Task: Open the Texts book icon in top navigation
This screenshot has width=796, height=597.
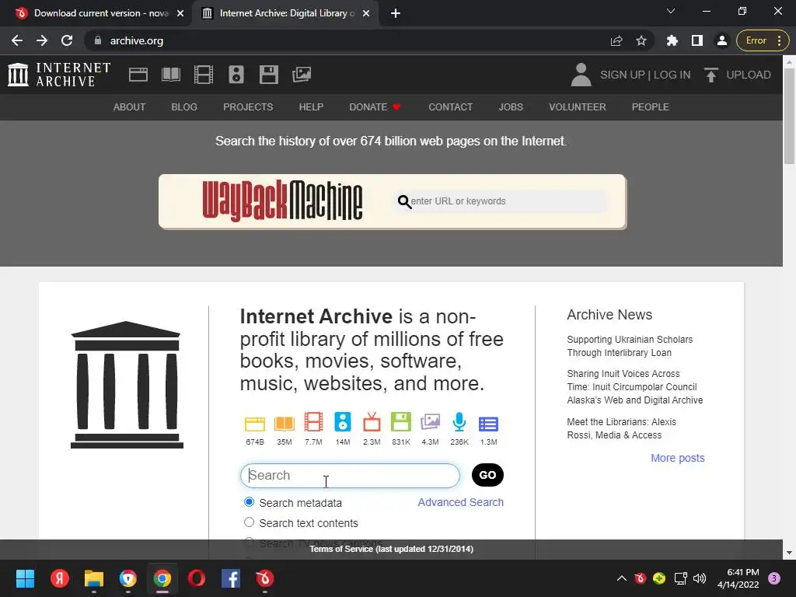Action: click(x=170, y=75)
